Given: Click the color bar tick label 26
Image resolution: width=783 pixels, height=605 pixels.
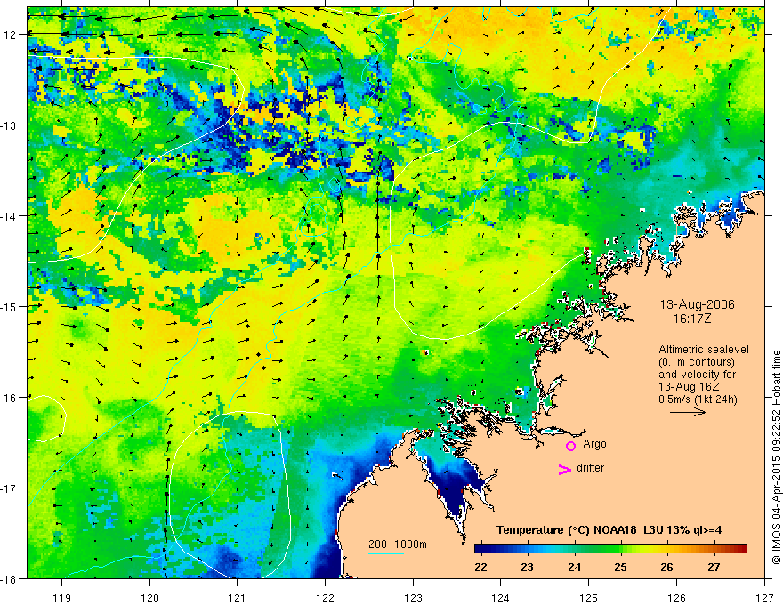Looking at the screenshot, I should 666,567.
